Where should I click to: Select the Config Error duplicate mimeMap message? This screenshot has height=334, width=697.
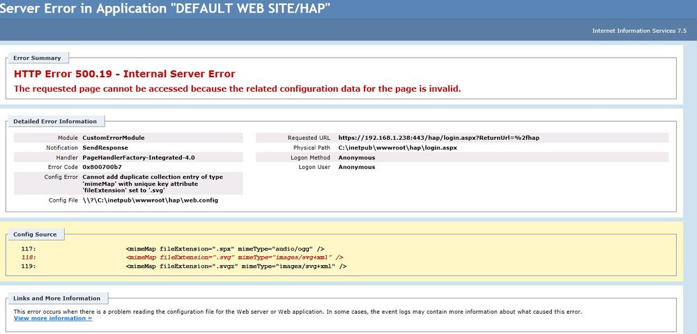[x=153, y=184]
